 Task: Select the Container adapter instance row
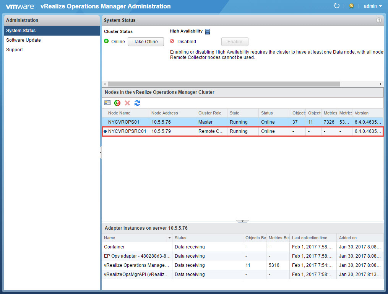coord(242,247)
